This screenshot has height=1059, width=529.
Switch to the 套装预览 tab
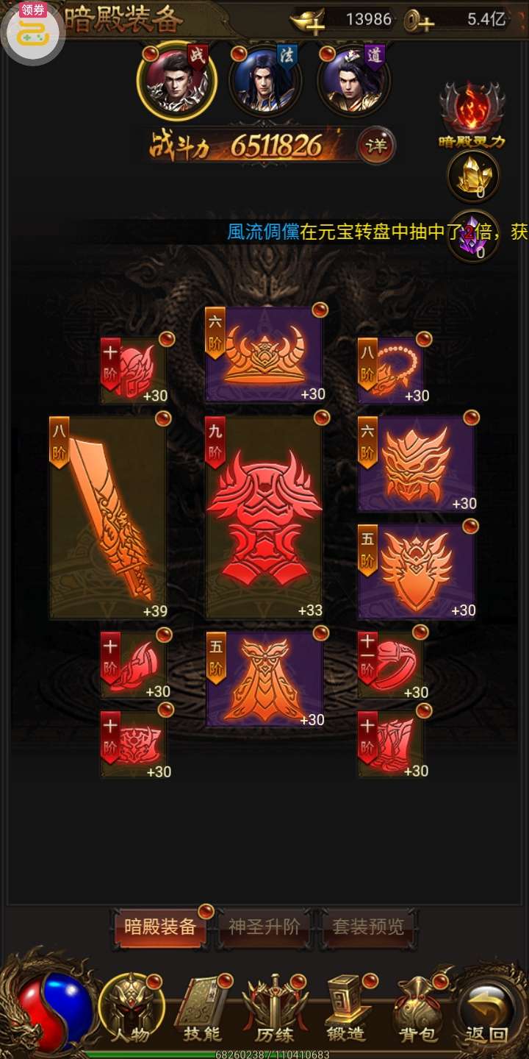click(368, 927)
